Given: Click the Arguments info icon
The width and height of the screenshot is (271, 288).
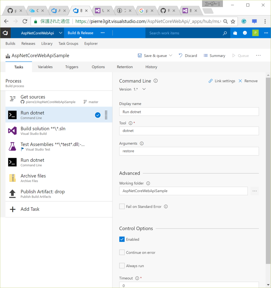Looking at the screenshot, I should point(142,143).
